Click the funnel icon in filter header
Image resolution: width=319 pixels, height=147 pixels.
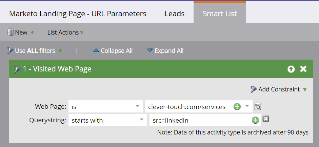tap(17, 69)
